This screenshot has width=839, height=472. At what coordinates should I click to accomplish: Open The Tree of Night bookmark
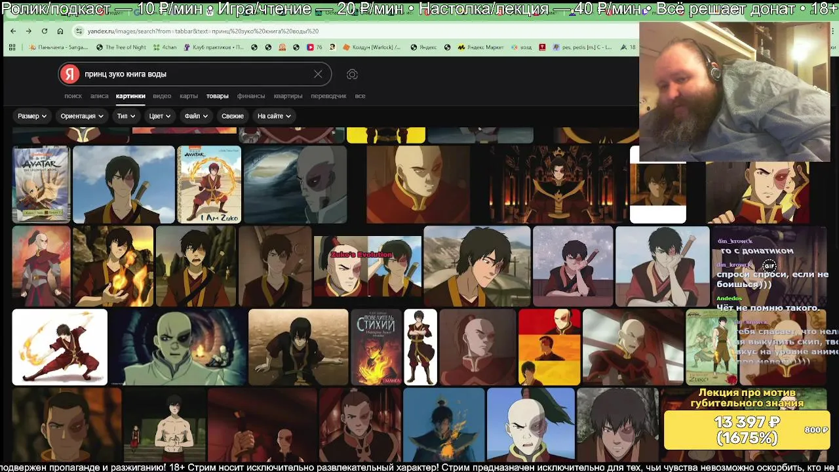121,47
